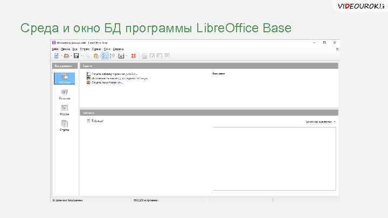Open the Вид menu
Viewport: 388px width, 218px height.
point(75,49)
